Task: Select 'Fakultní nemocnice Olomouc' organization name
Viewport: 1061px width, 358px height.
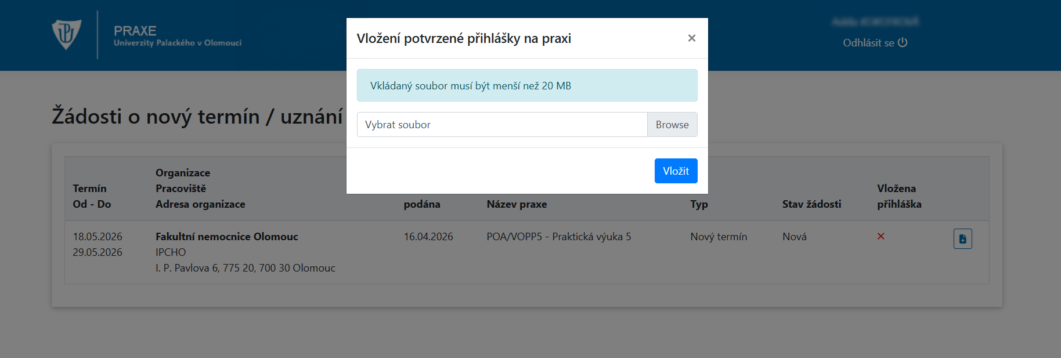Action: point(226,237)
